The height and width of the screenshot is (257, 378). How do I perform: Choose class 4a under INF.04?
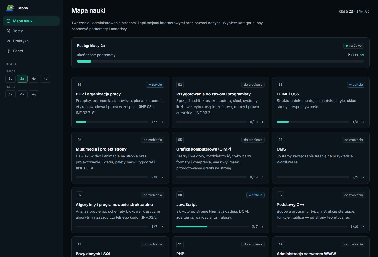coord(22,94)
